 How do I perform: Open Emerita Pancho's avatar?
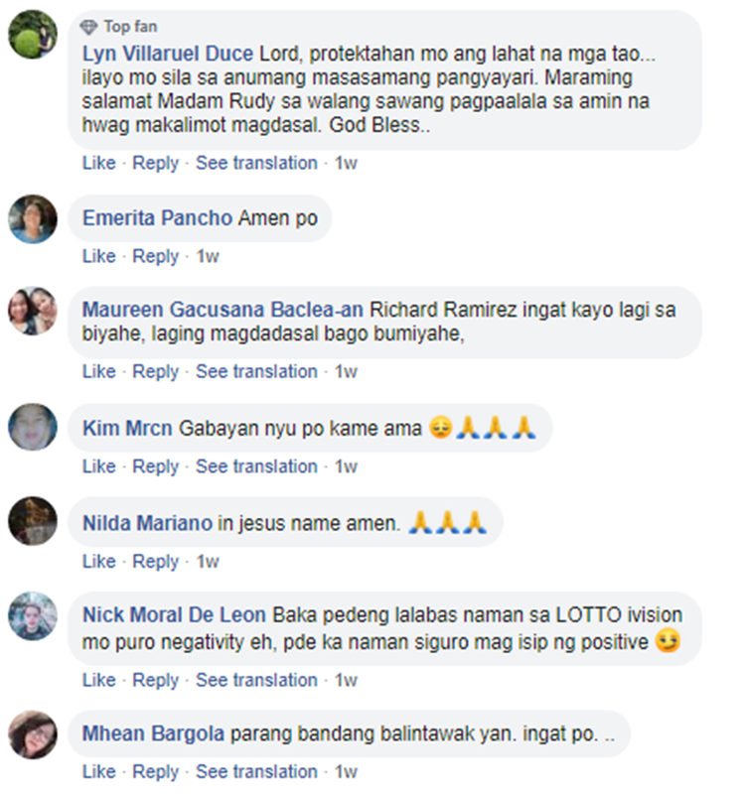(x=33, y=219)
